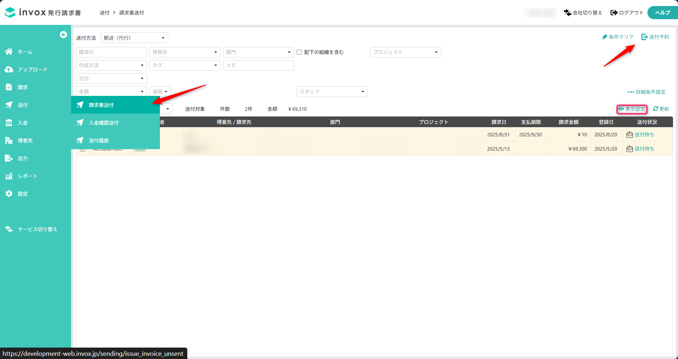Open the 得意先 filter dropdown

pos(185,52)
